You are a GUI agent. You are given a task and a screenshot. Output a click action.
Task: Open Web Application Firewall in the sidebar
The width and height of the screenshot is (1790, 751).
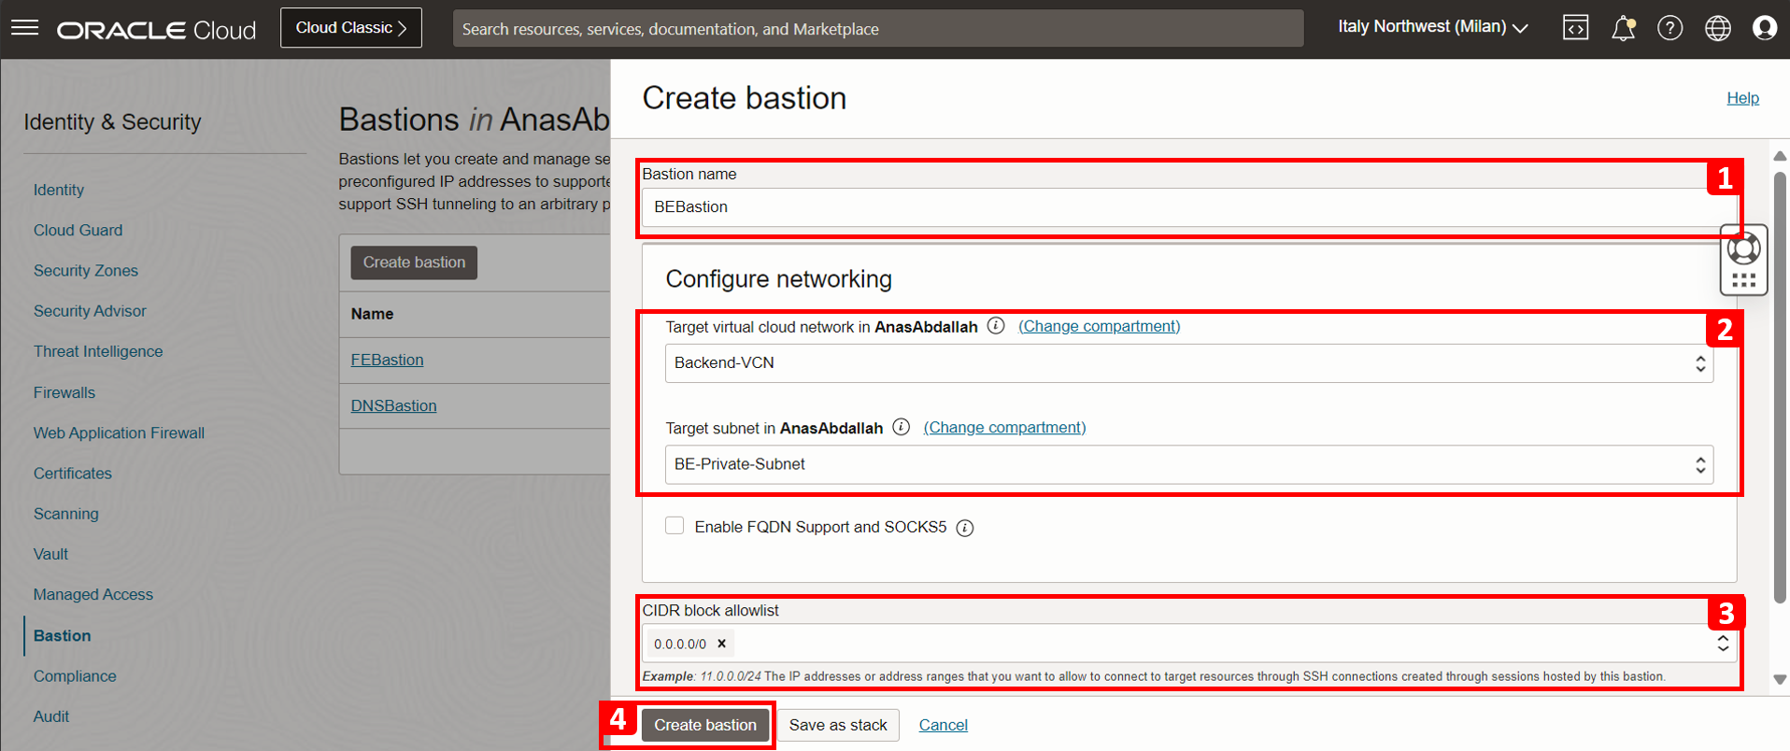[x=119, y=432]
